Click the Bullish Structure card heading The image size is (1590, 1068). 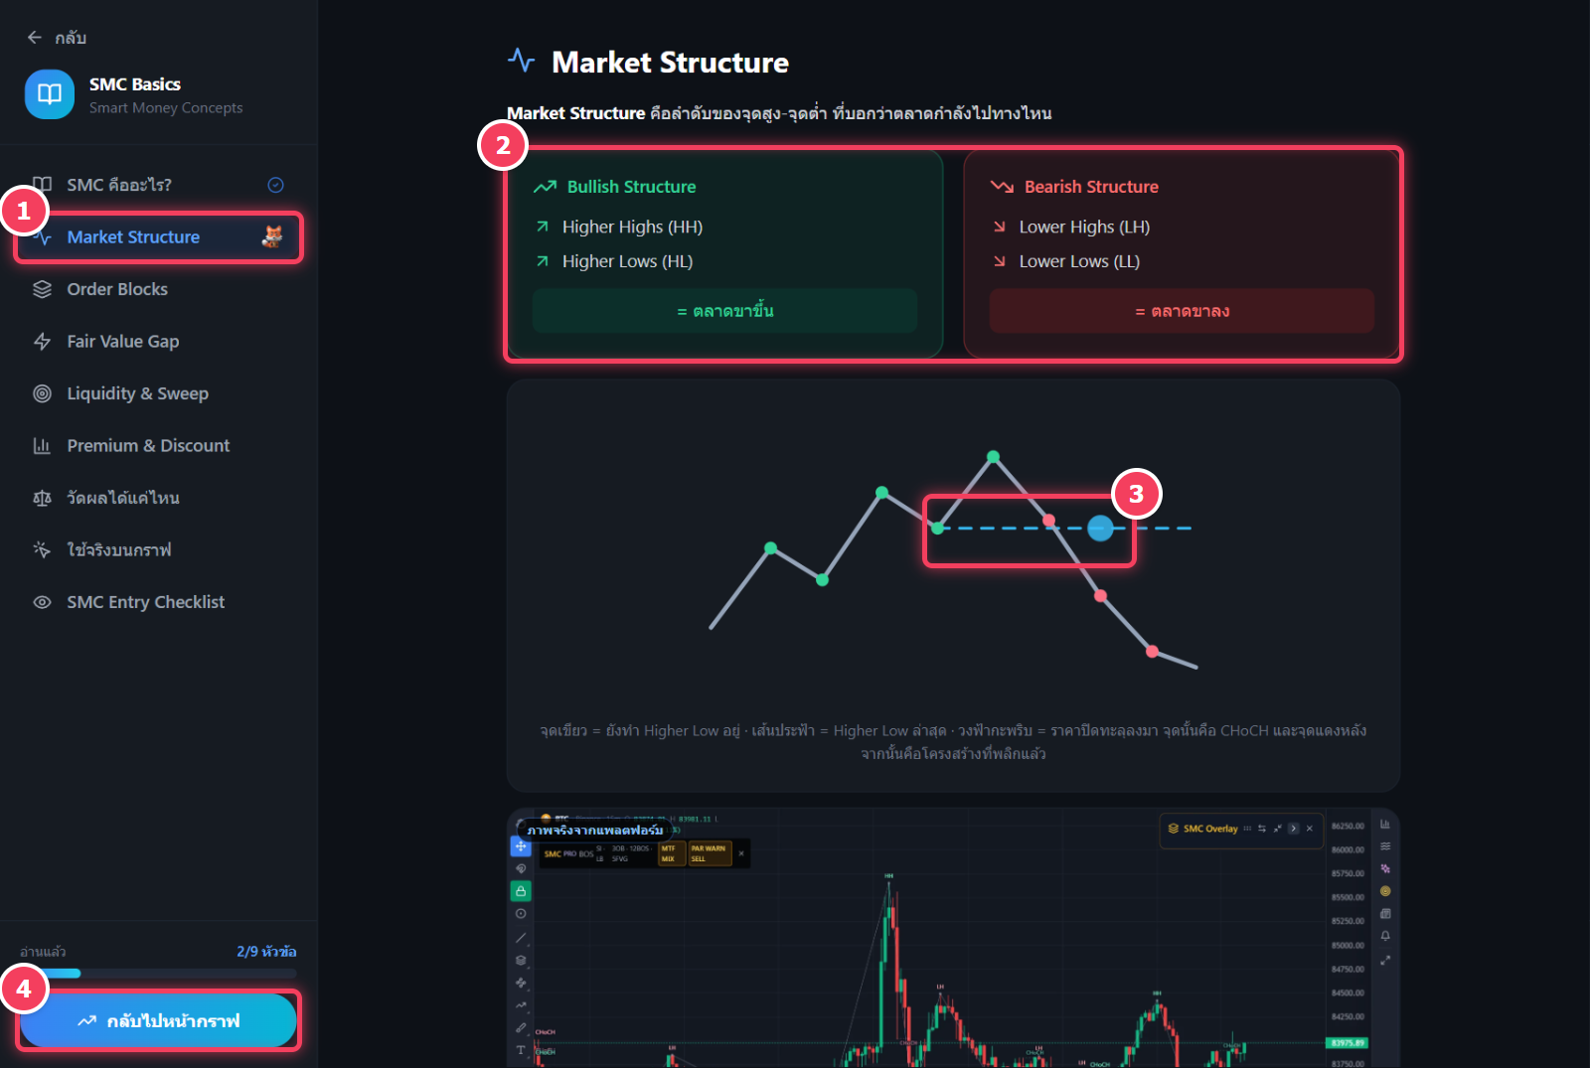coord(631,187)
